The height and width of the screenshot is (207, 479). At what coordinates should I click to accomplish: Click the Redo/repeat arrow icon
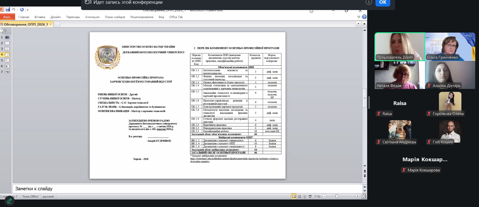point(22,10)
